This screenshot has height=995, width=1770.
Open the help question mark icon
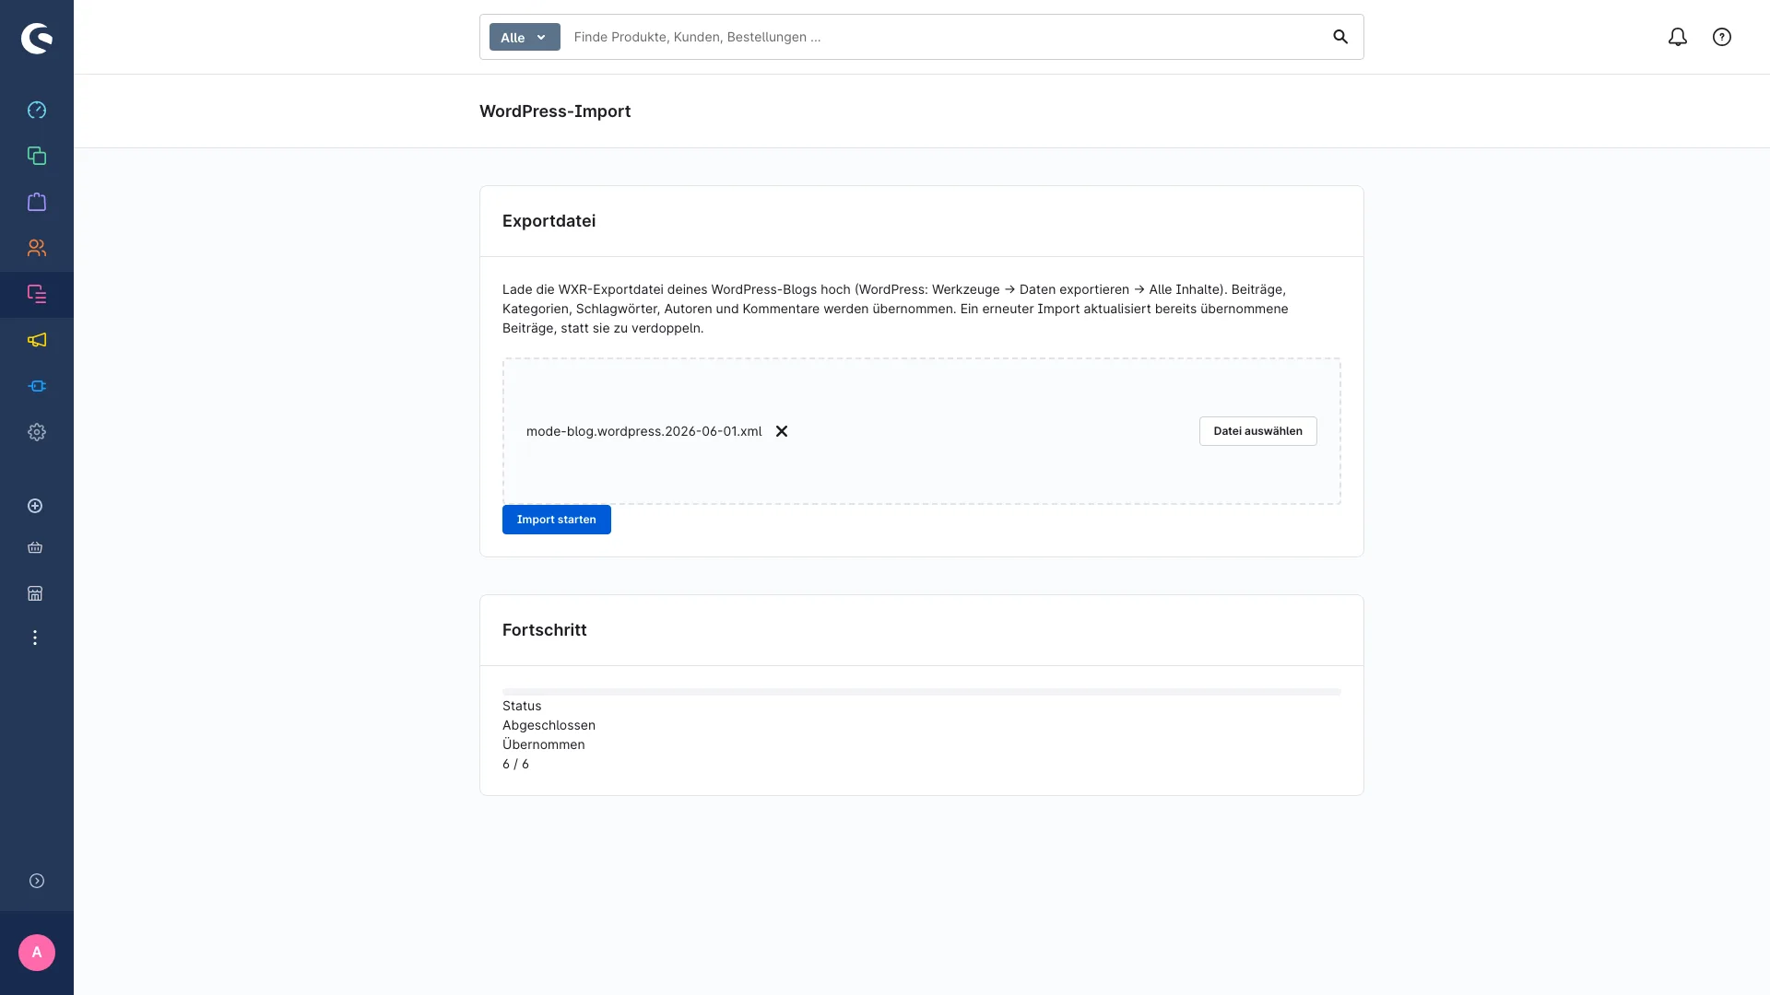1722,37
